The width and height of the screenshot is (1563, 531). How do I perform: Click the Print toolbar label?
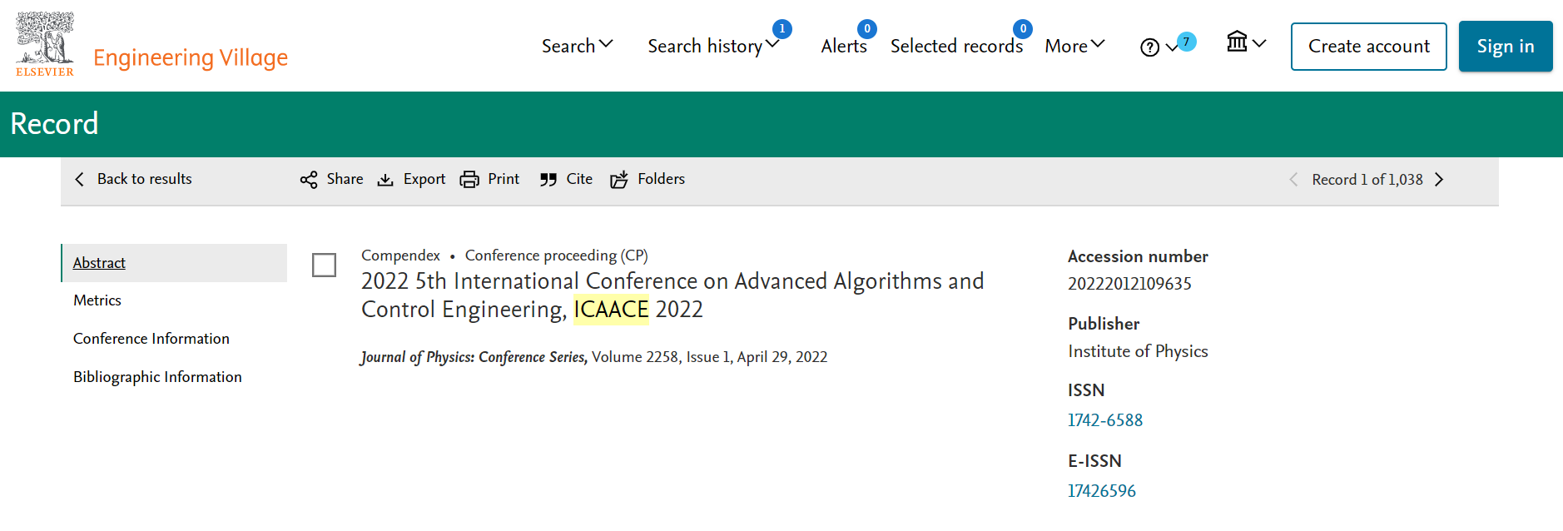coord(504,179)
